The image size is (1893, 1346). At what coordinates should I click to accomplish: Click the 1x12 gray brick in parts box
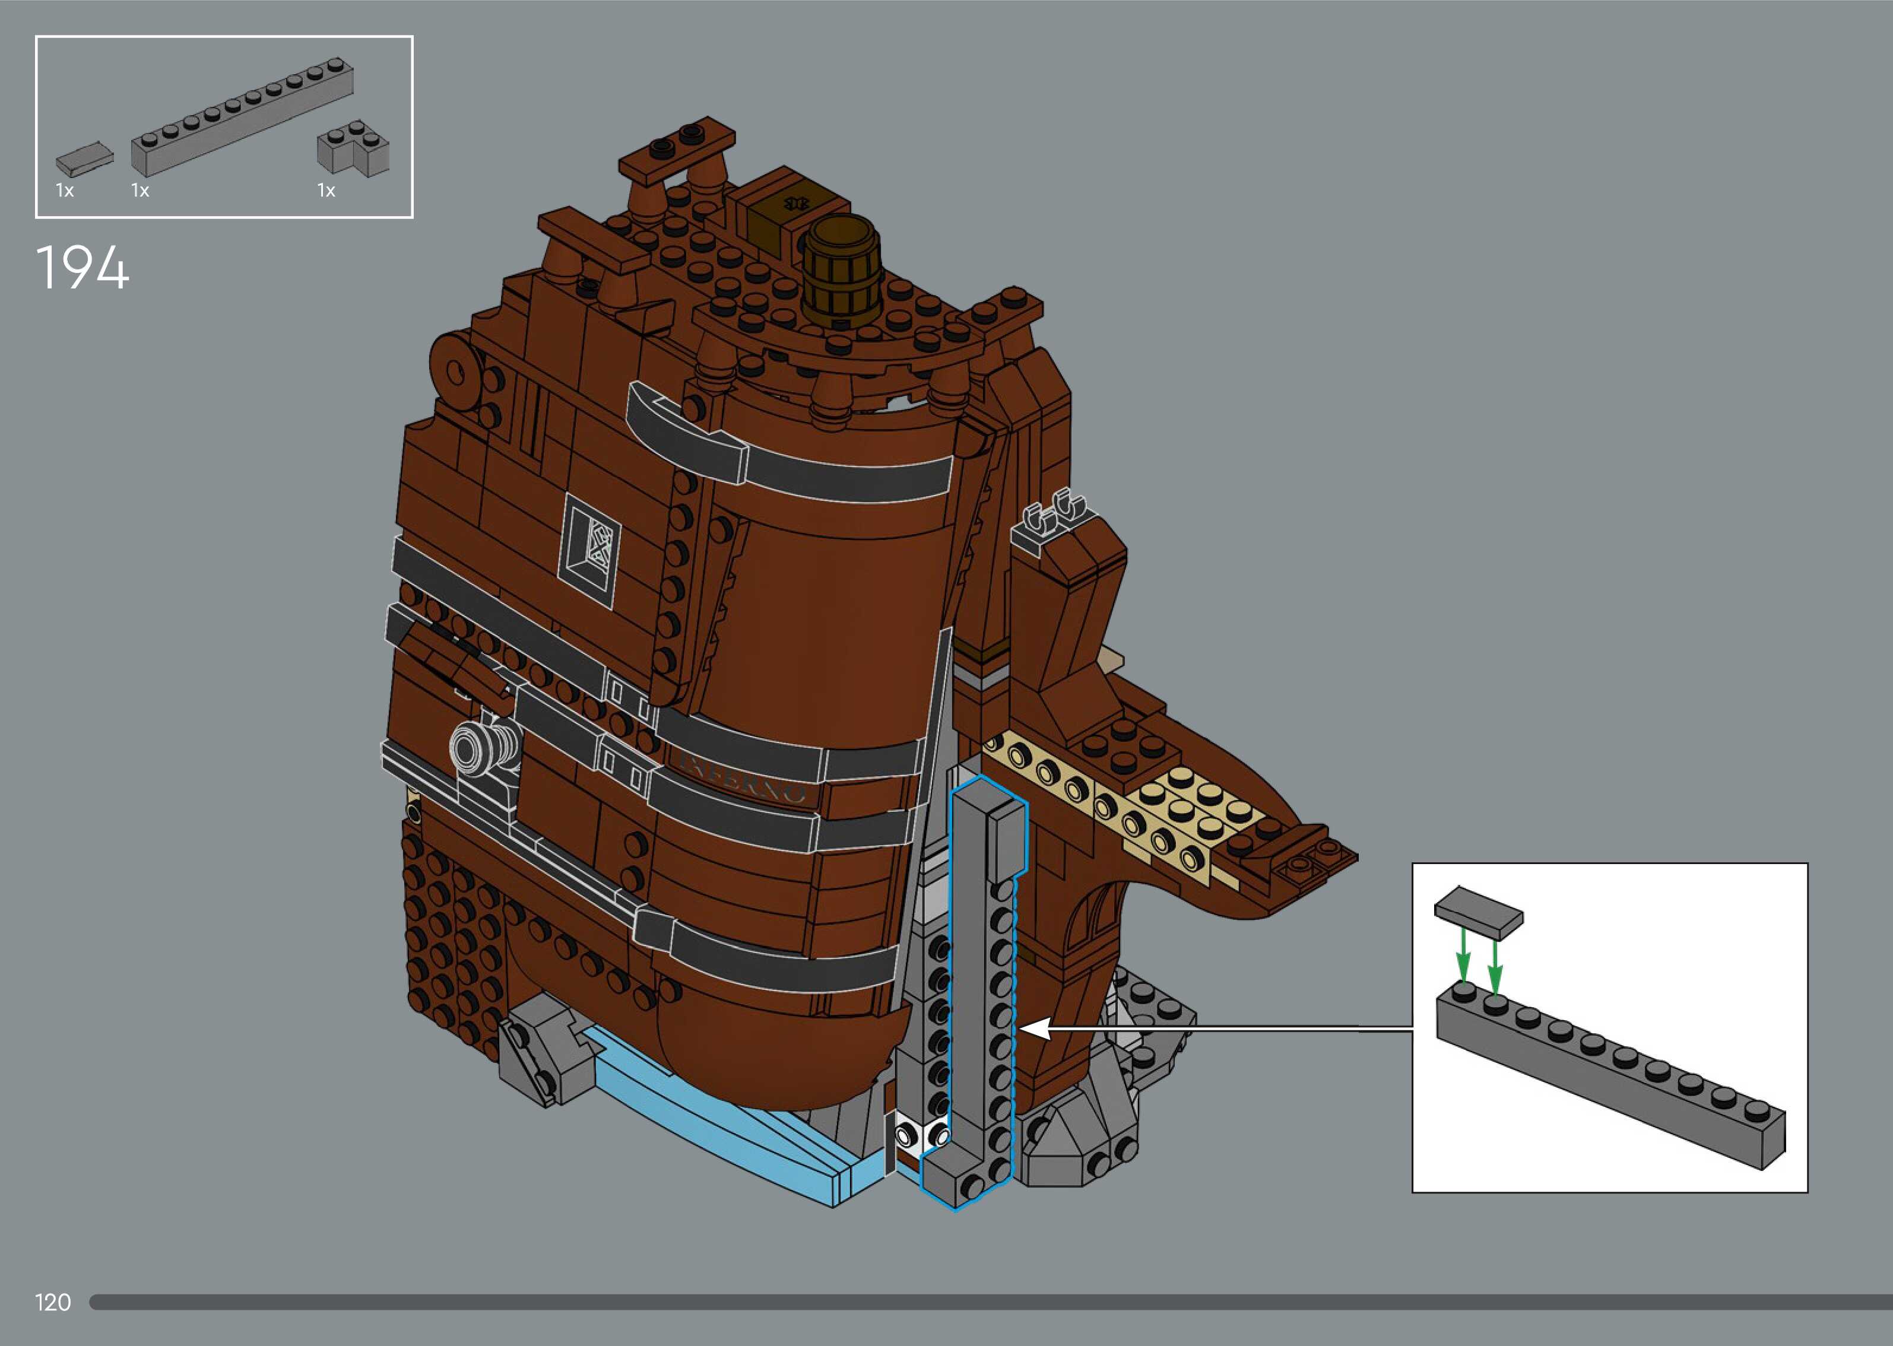[x=242, y=118]
